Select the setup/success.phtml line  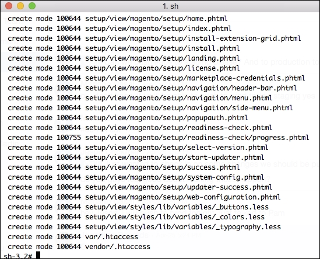[x=124, y=167]
